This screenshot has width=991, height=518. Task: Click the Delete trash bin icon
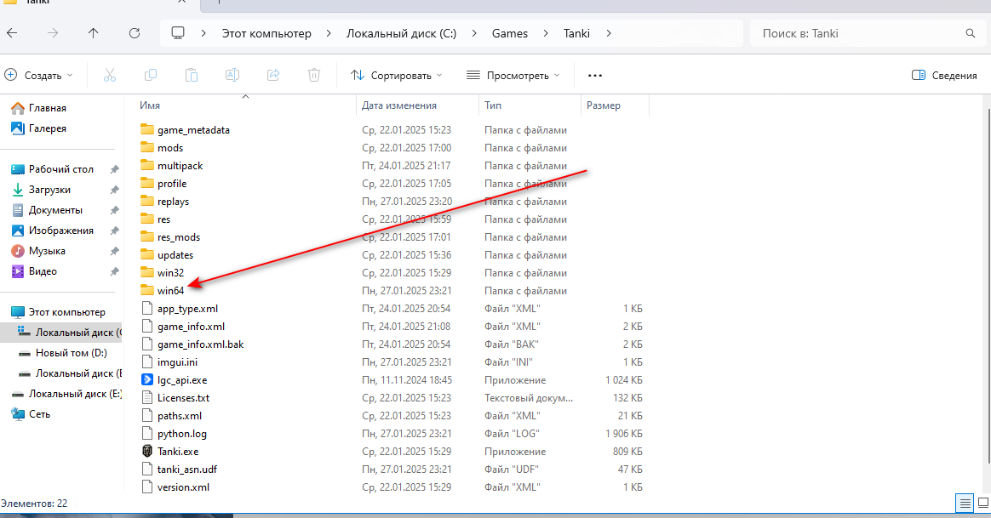point(314,75)
